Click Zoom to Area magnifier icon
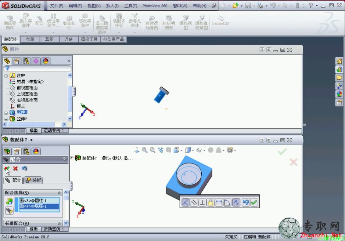This screenshot has width=345, height=241. tap(152, 150)
